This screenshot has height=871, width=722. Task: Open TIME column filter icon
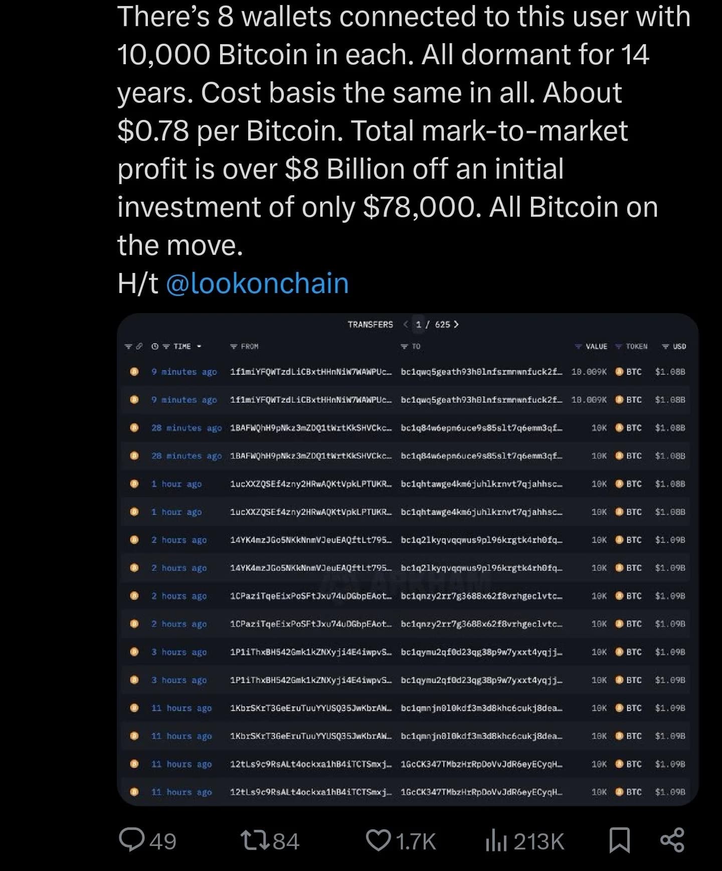pyautogui.click(x=165, y=346)
